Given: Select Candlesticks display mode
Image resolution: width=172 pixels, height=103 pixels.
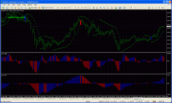Looking at the screenshot, I should tap(94, 8).
